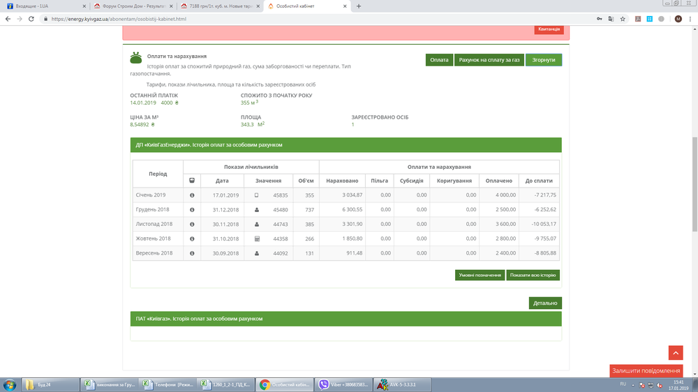Open a new browser tab

pos(359,6)
